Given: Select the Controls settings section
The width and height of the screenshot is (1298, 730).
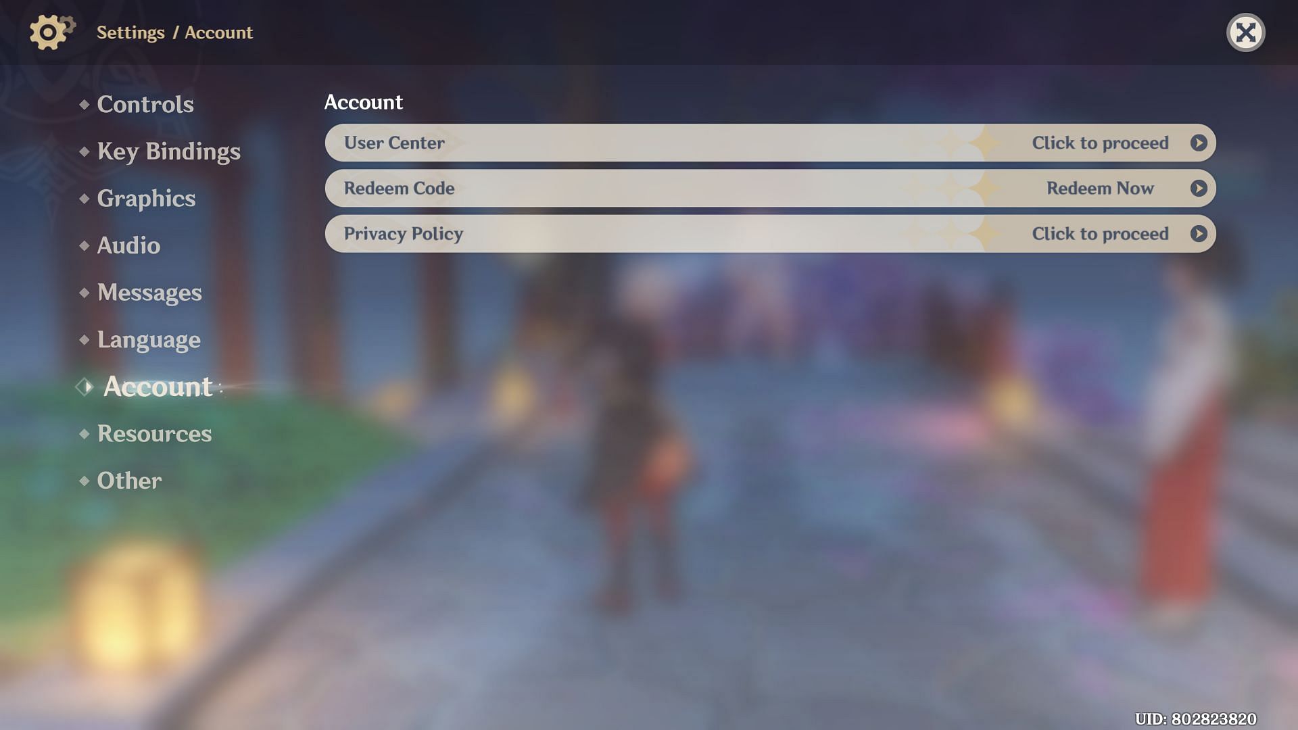Looking at the screenshot, I should 145,105.
